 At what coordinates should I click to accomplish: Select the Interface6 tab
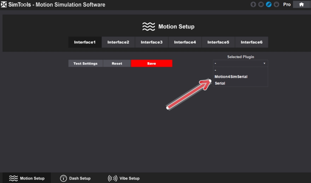point(251,42)
